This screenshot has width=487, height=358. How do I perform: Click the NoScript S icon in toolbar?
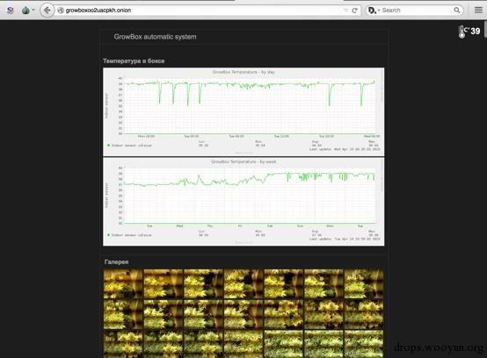click(x=11, y=11)
